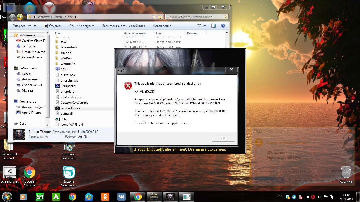Viewport: 360px width, 202px height.
Task: Open the view options dropdown arrow
Action: pyautogui.click(x=205, y=26)
